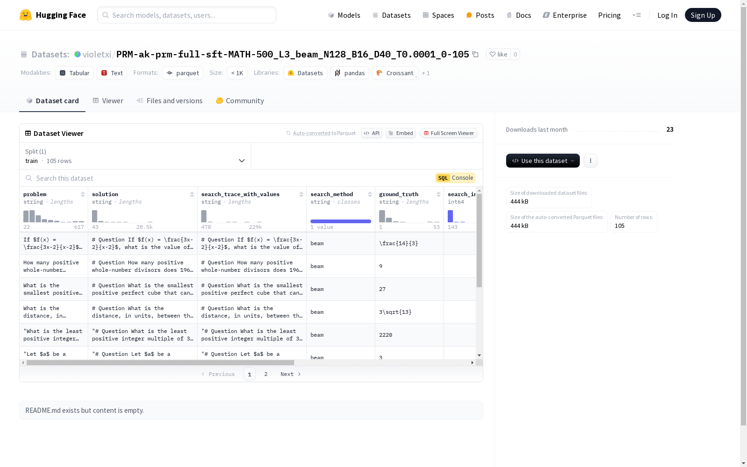The height and width of the screenshot is (467, 747).
Task: Open the SQL Console
Action: point(455,178)
